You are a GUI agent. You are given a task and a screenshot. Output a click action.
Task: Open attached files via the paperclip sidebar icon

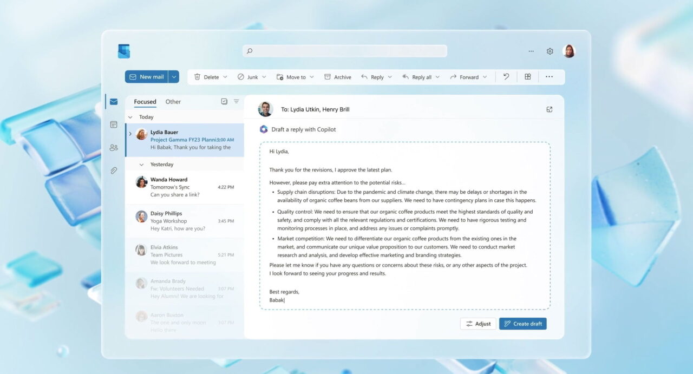[x=114, y=170]
